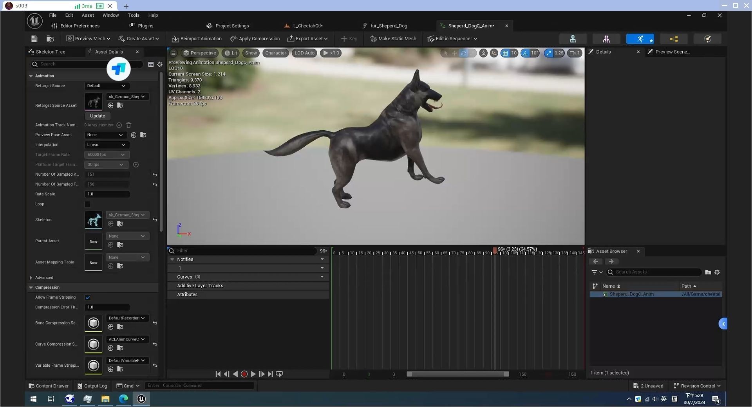
Task: Toggle the Lit view mode button
Action: click(231, 53)
